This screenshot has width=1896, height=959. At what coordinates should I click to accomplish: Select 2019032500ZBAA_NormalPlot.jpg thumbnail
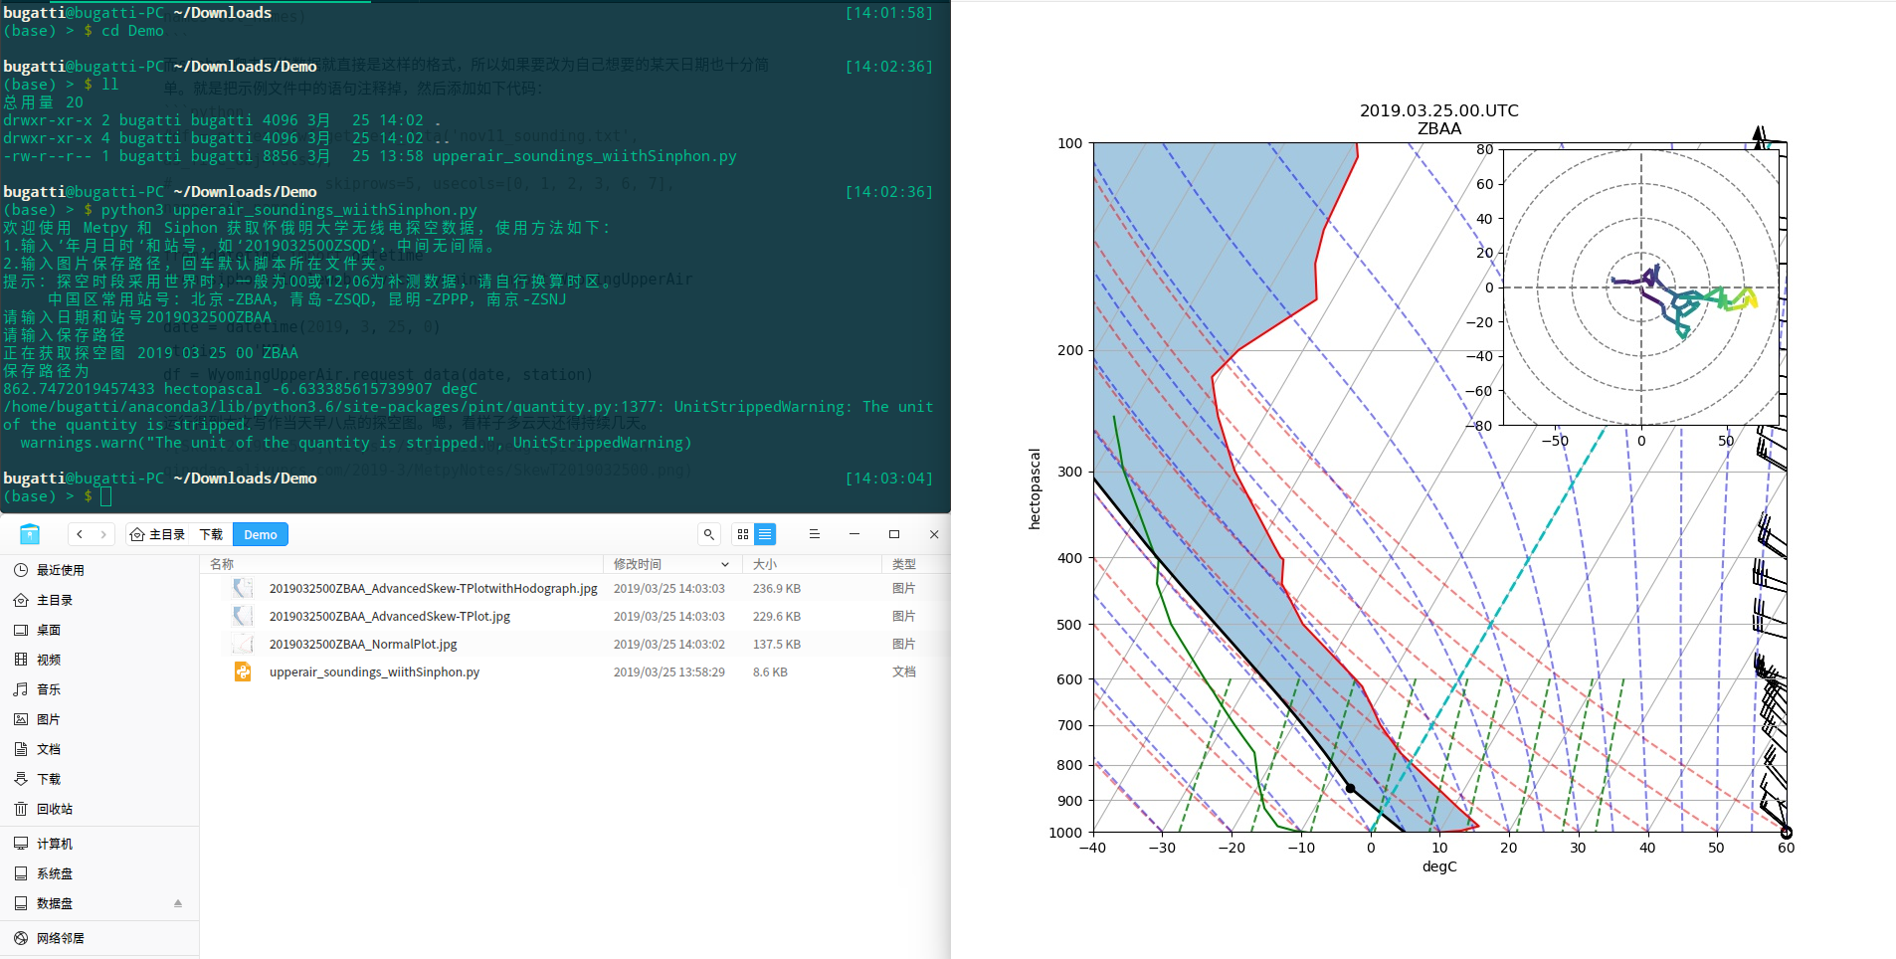(243, 644)
